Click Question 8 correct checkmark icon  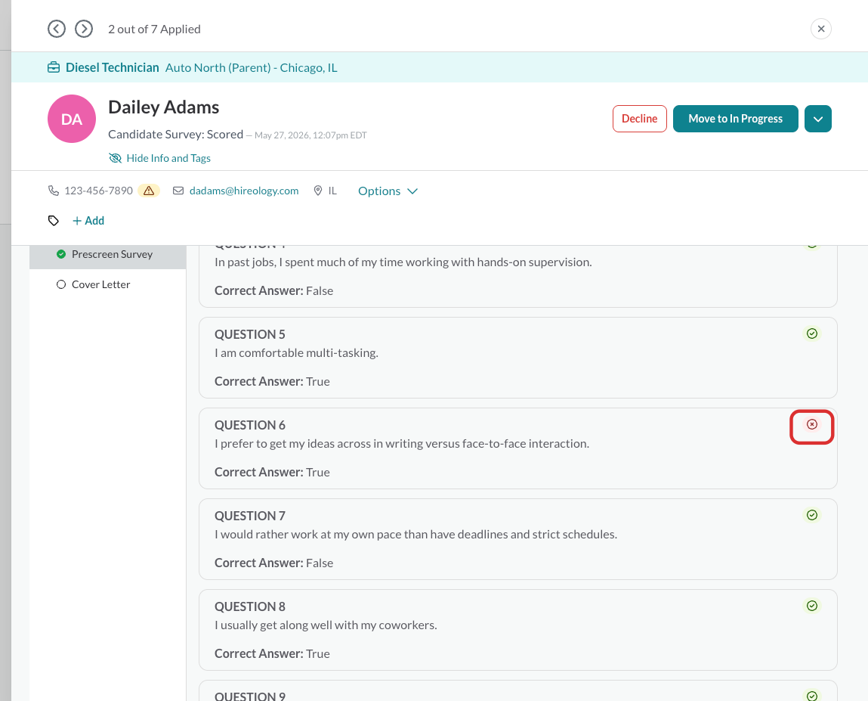point(812,606)
